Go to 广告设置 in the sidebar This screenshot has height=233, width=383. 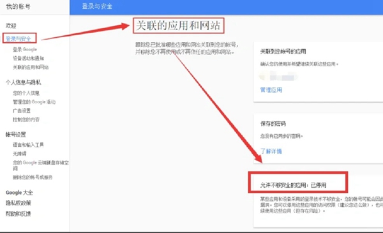tap(22, 110)
